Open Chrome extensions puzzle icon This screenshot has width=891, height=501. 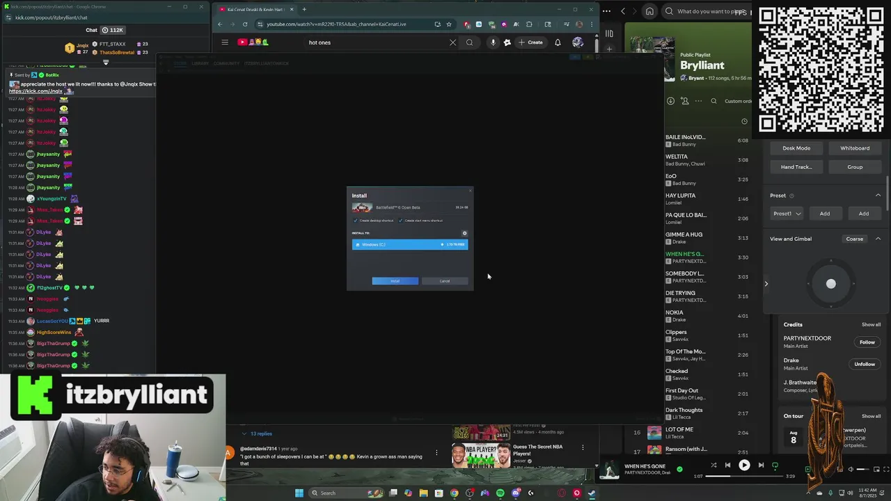click(x=529, y=24)
